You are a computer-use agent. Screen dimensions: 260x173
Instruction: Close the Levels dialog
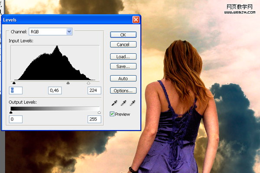click(136, 20)
